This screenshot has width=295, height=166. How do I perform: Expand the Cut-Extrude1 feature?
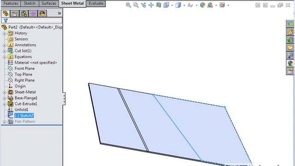point(4,104)
